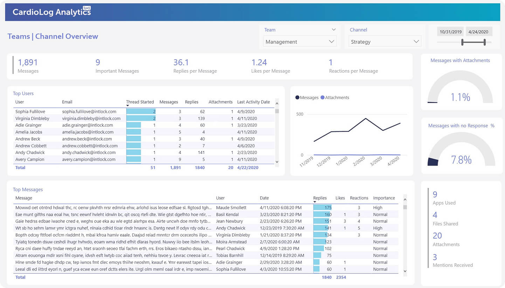Screen dimensions: 505x288
Task: Select Maude Smollett message row
Action: pyautogui.click(x=206, y=208)
